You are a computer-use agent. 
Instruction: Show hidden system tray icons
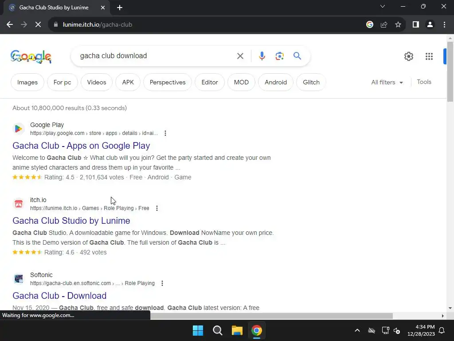click(x=357, y=330)
